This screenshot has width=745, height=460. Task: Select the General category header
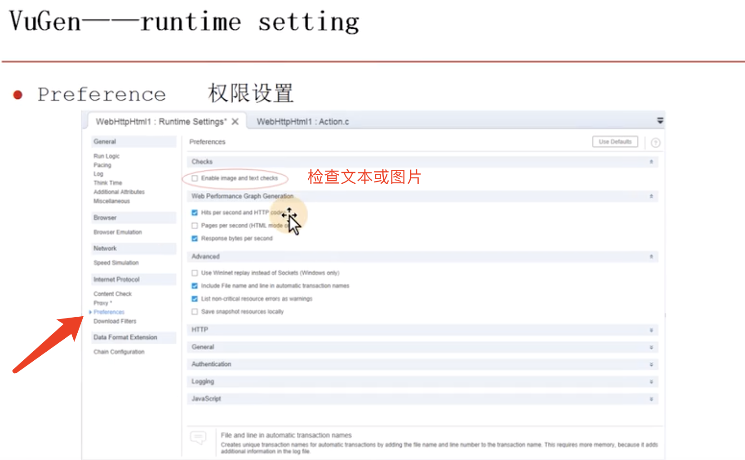pos(133,142)
